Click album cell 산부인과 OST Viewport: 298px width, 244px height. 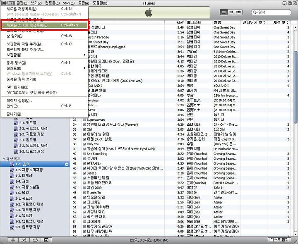click(226, 193)
